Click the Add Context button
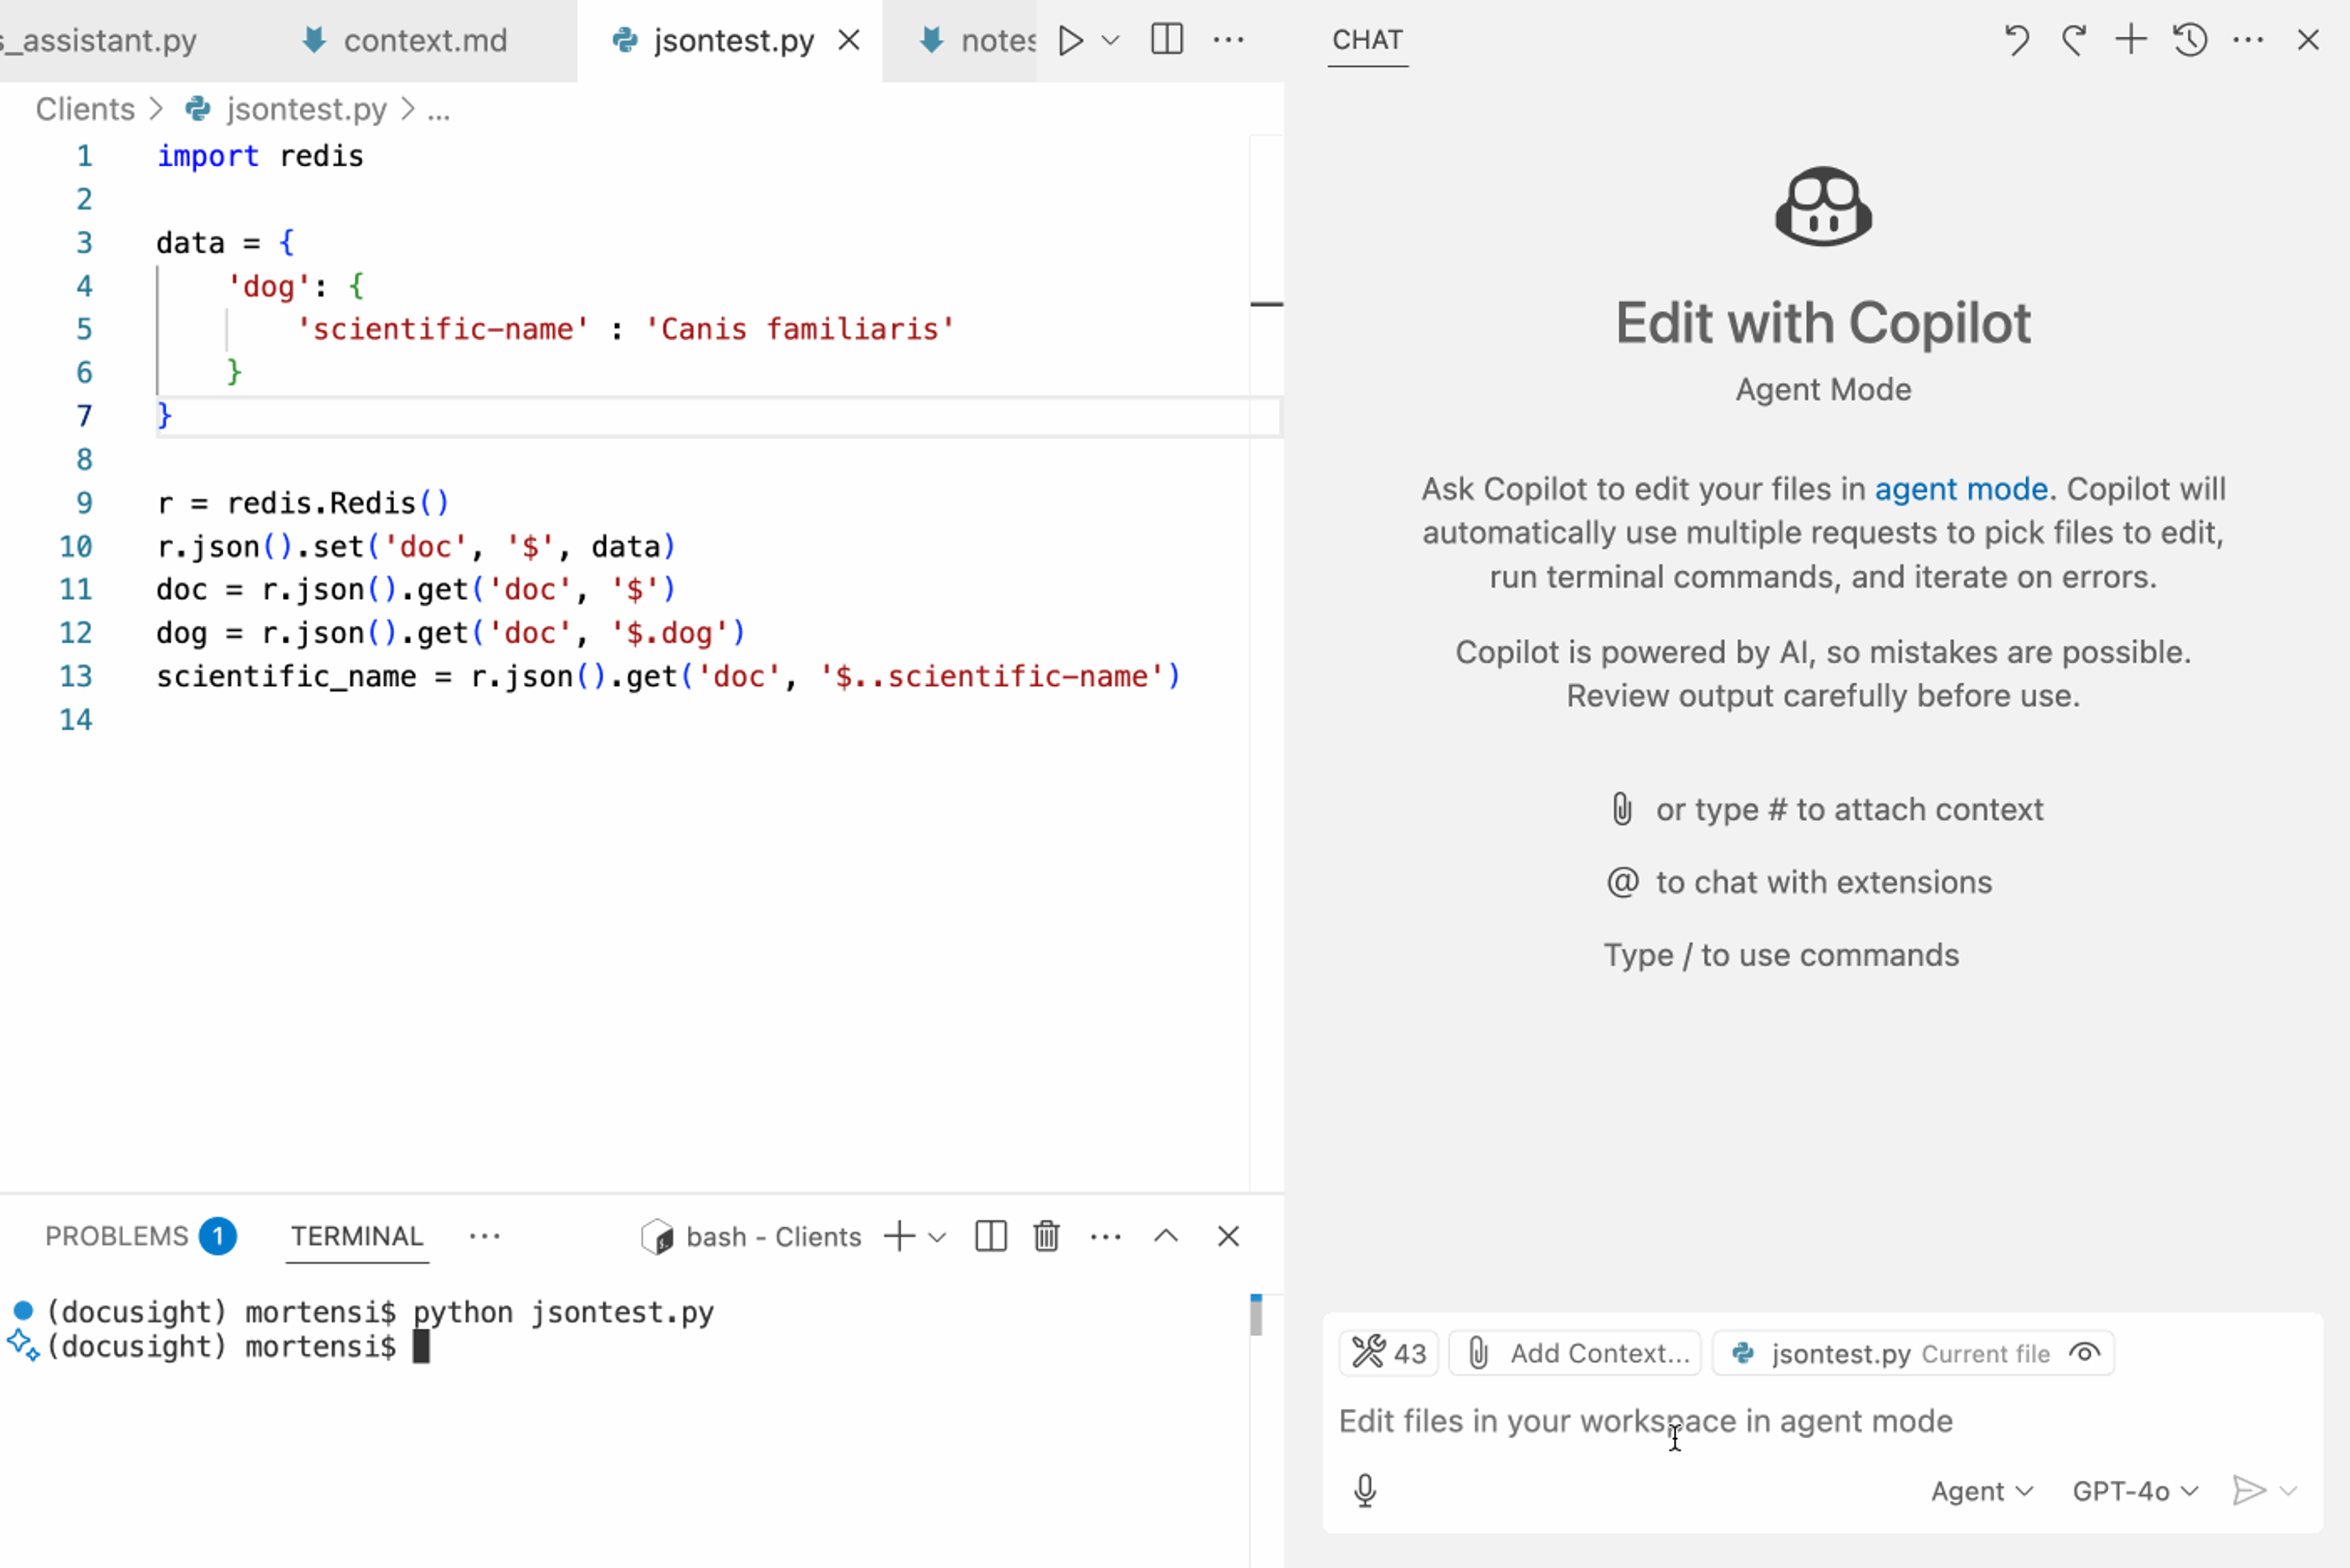 [1576, 1353]
